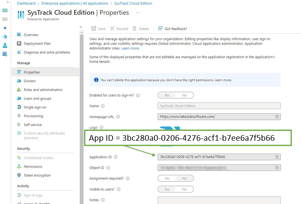Click Got feedback? button
This screenshot has height=204, width=301.
[x=172, y=29]
